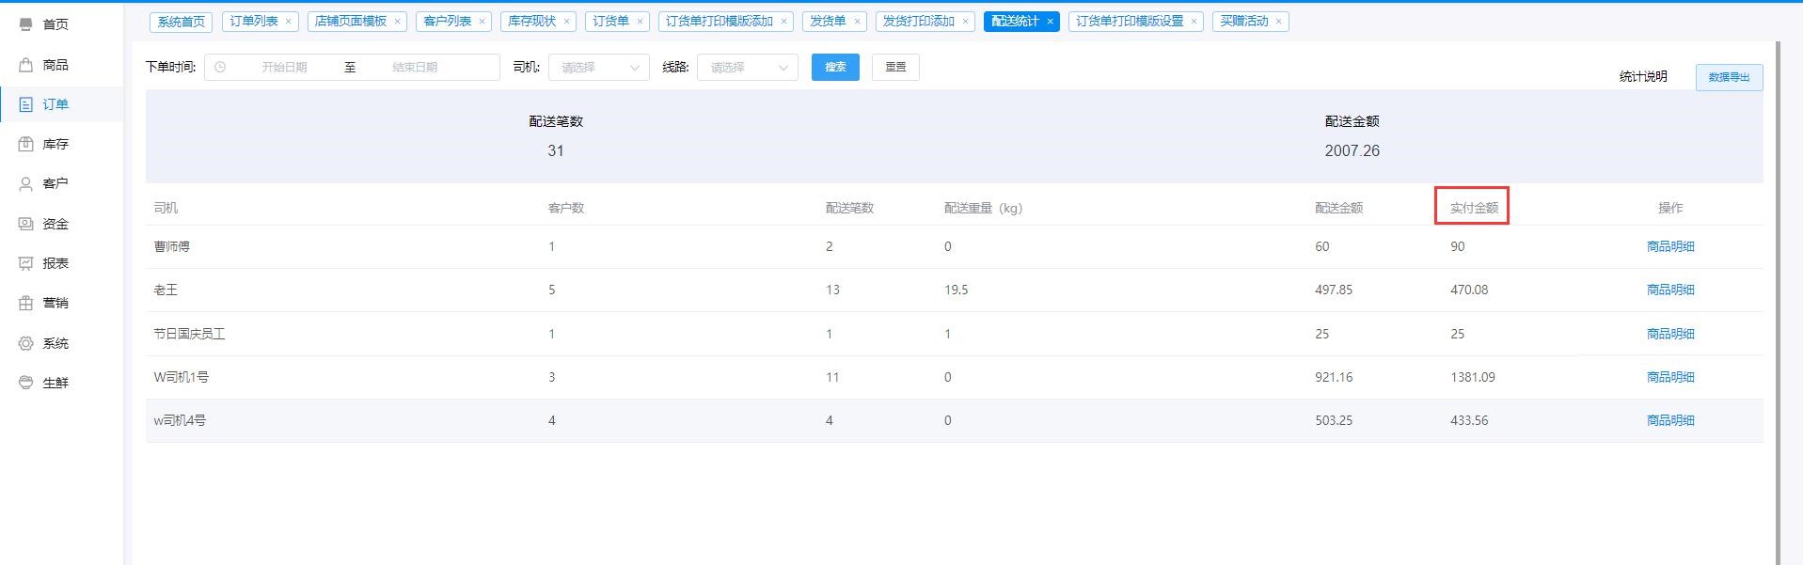Click the 开始日期 start date field

[x=284, y=68]
